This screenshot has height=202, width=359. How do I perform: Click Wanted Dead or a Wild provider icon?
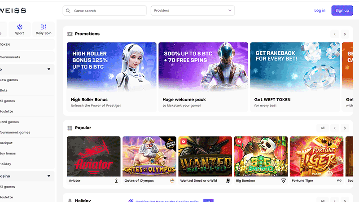[x=228, y=181]
